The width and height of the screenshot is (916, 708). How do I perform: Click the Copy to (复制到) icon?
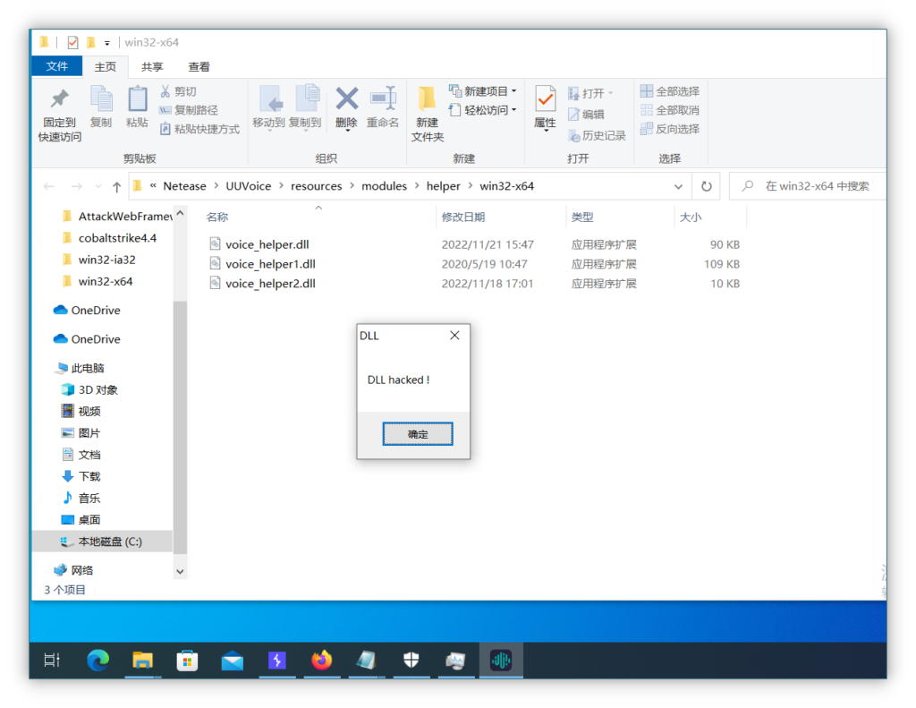coord(306,98)
